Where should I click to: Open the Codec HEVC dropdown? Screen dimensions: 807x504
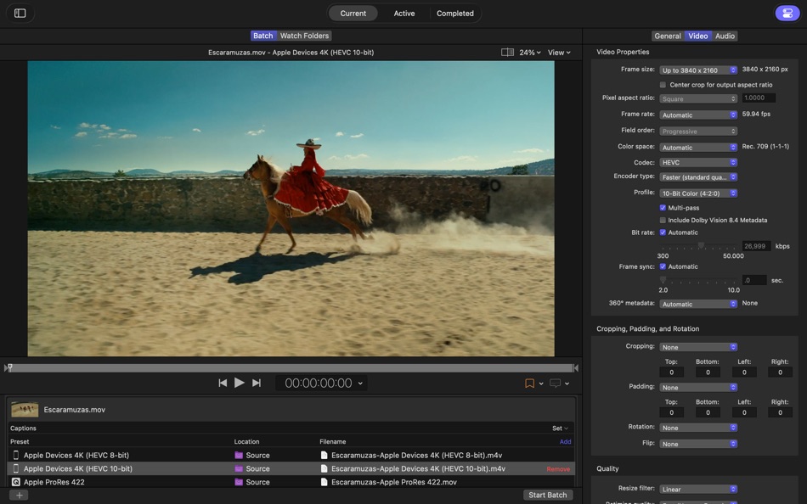[x=698, y=162]
